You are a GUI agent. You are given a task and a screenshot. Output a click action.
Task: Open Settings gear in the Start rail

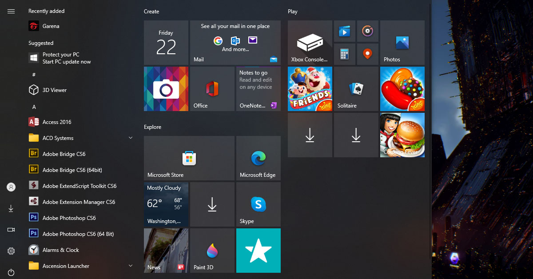coord(11,251)
